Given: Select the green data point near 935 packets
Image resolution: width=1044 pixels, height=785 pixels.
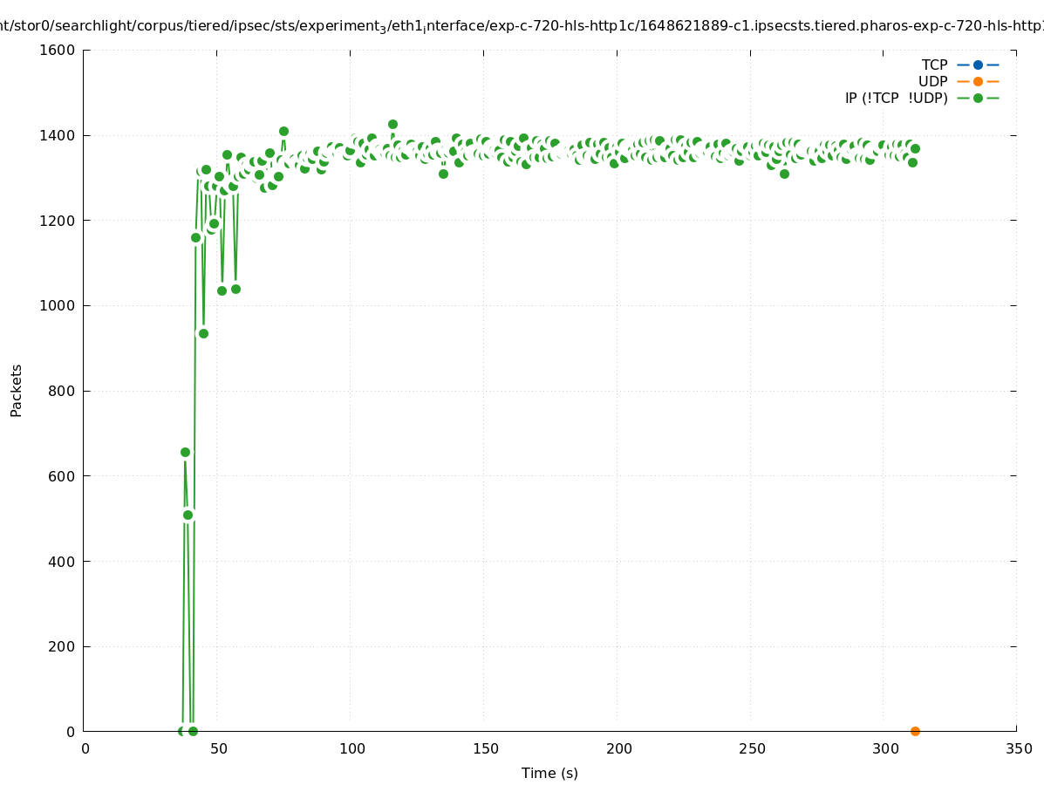Looking at the screenshot, I should [203, 333].
